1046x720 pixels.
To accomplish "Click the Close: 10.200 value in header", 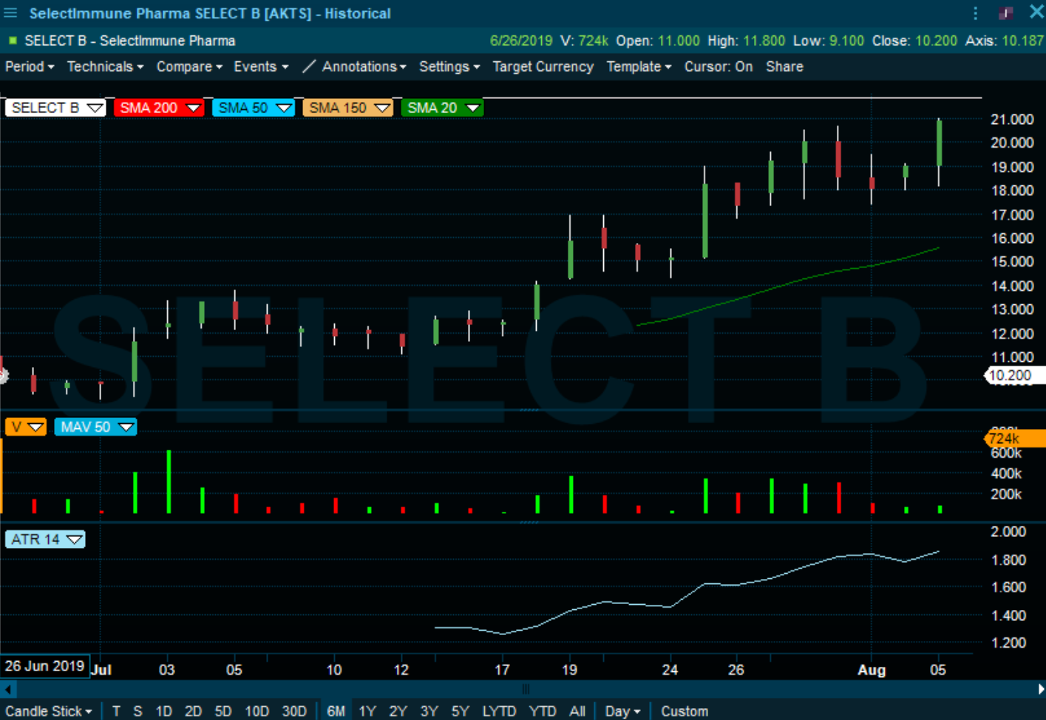I will coord(914,41).
